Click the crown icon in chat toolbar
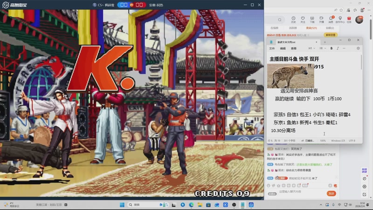Screen dimensions: 373x210 [278, 185]
